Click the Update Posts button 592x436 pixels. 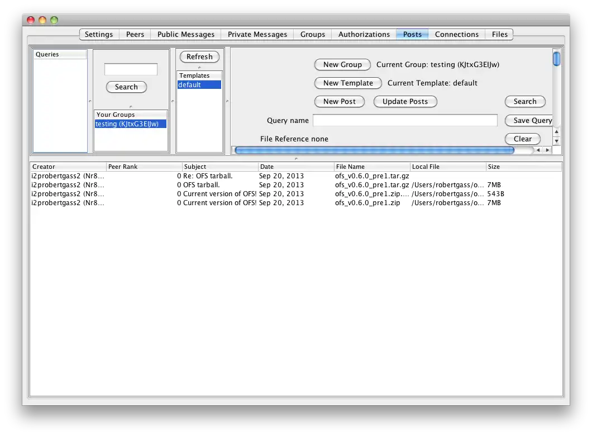click(405, 102)
